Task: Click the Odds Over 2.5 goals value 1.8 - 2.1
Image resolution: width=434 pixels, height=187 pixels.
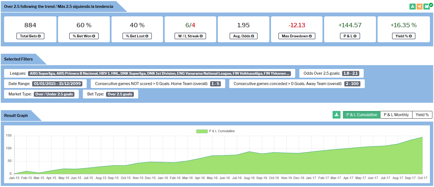Action: (x=351, y=73)
